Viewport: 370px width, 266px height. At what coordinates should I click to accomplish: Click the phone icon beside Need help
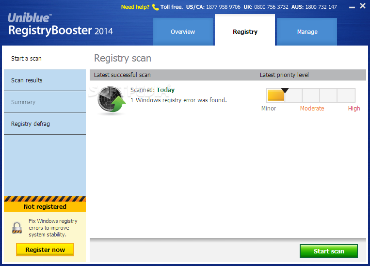click(x=155, y=7)
